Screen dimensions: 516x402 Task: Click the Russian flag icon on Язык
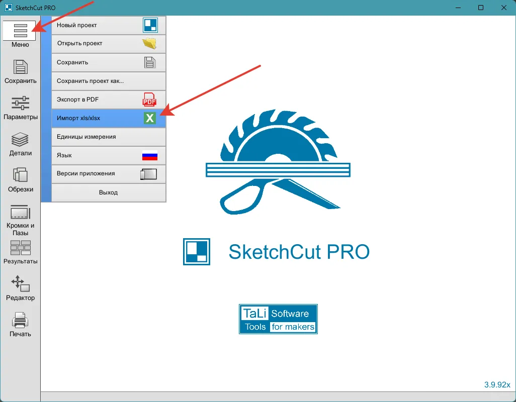[x=149, y=155]
